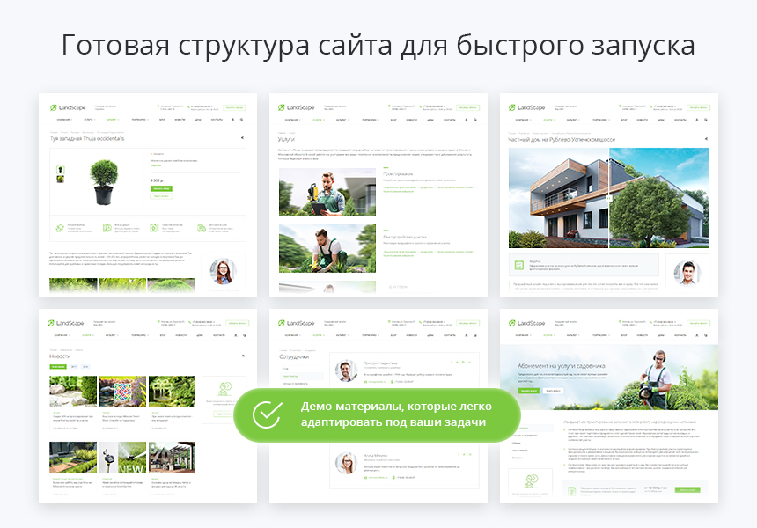757x528 pixels.
Task: Open the highlighted green menu item on the services page
Action: (x=326, y=119)
